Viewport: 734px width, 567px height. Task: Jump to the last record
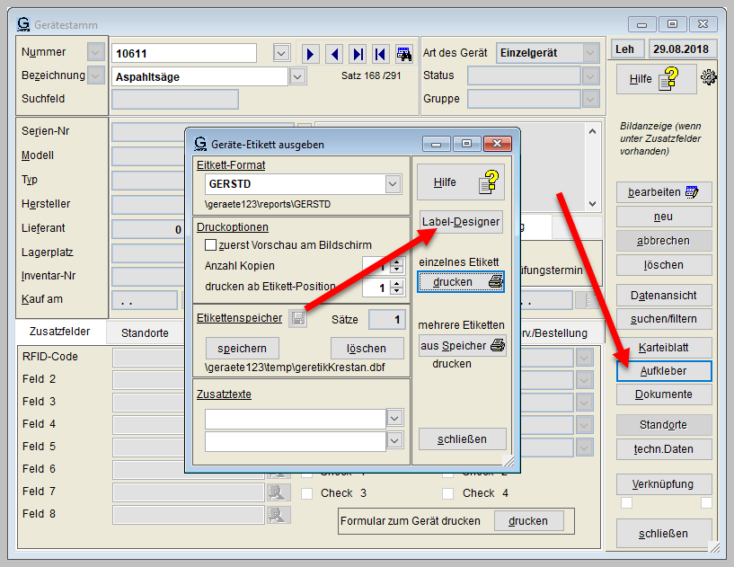click(358, 54)
